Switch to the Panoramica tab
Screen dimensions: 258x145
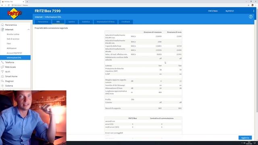[43, 22]
